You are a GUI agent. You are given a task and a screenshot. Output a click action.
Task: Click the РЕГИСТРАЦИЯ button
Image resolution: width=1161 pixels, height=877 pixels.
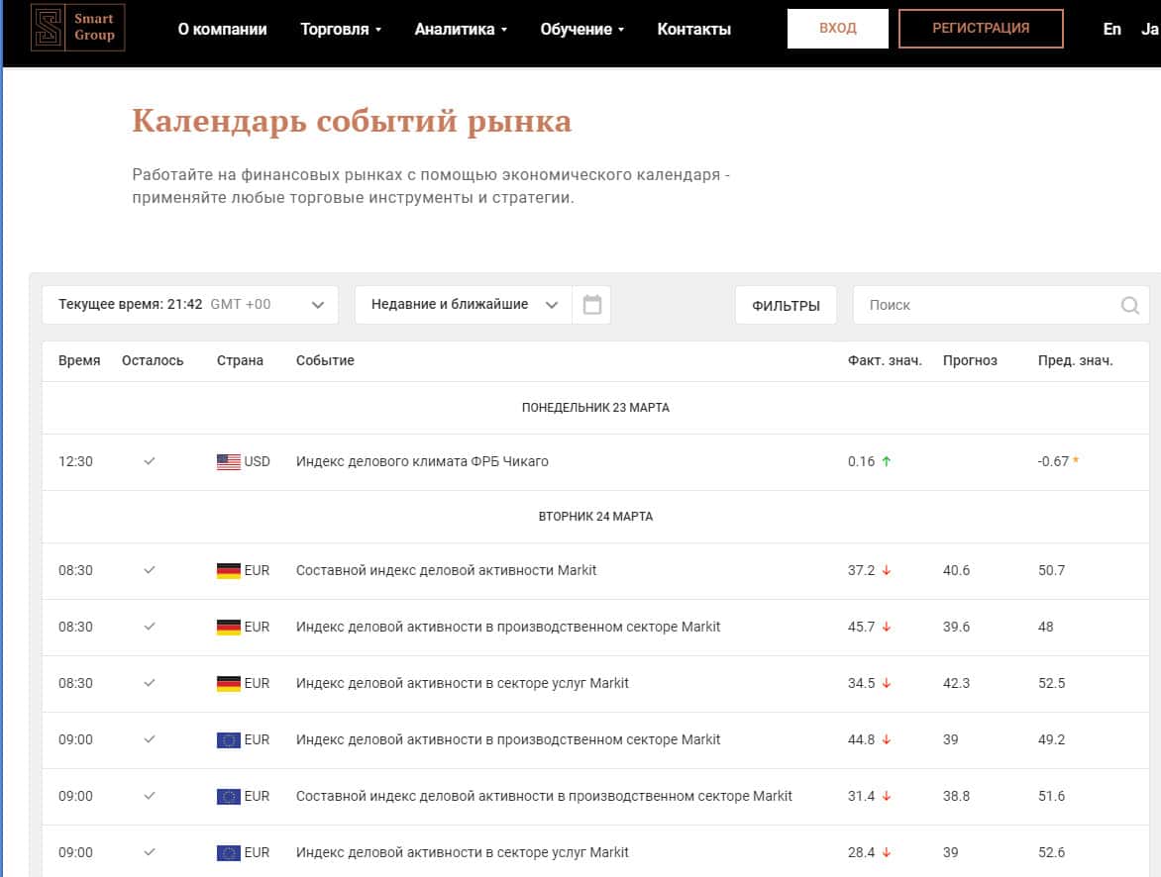(980, 29)
